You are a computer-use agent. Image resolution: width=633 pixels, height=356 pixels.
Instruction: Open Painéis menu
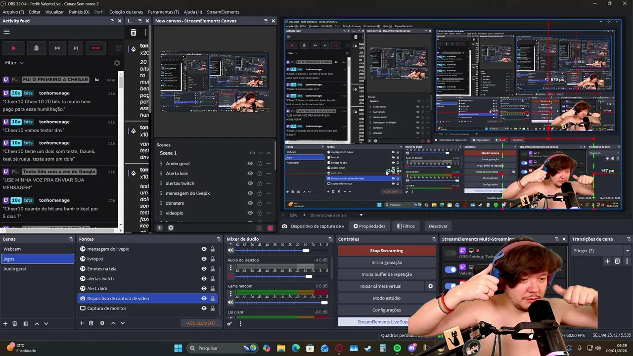(79, 12)
